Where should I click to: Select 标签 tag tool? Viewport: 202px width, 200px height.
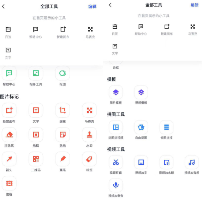89,159
